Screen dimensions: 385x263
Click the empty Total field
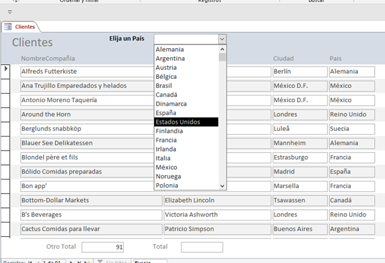pos(201,247)
